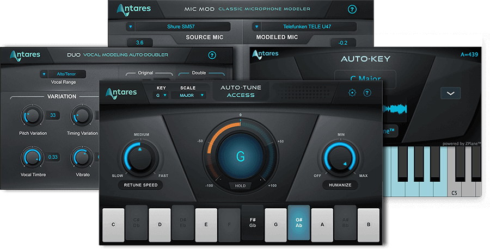This screenshot has height=249, width=490.
Task: Click the central pitch display showing G
Action: pyautogui.click(x=240, y=157)
